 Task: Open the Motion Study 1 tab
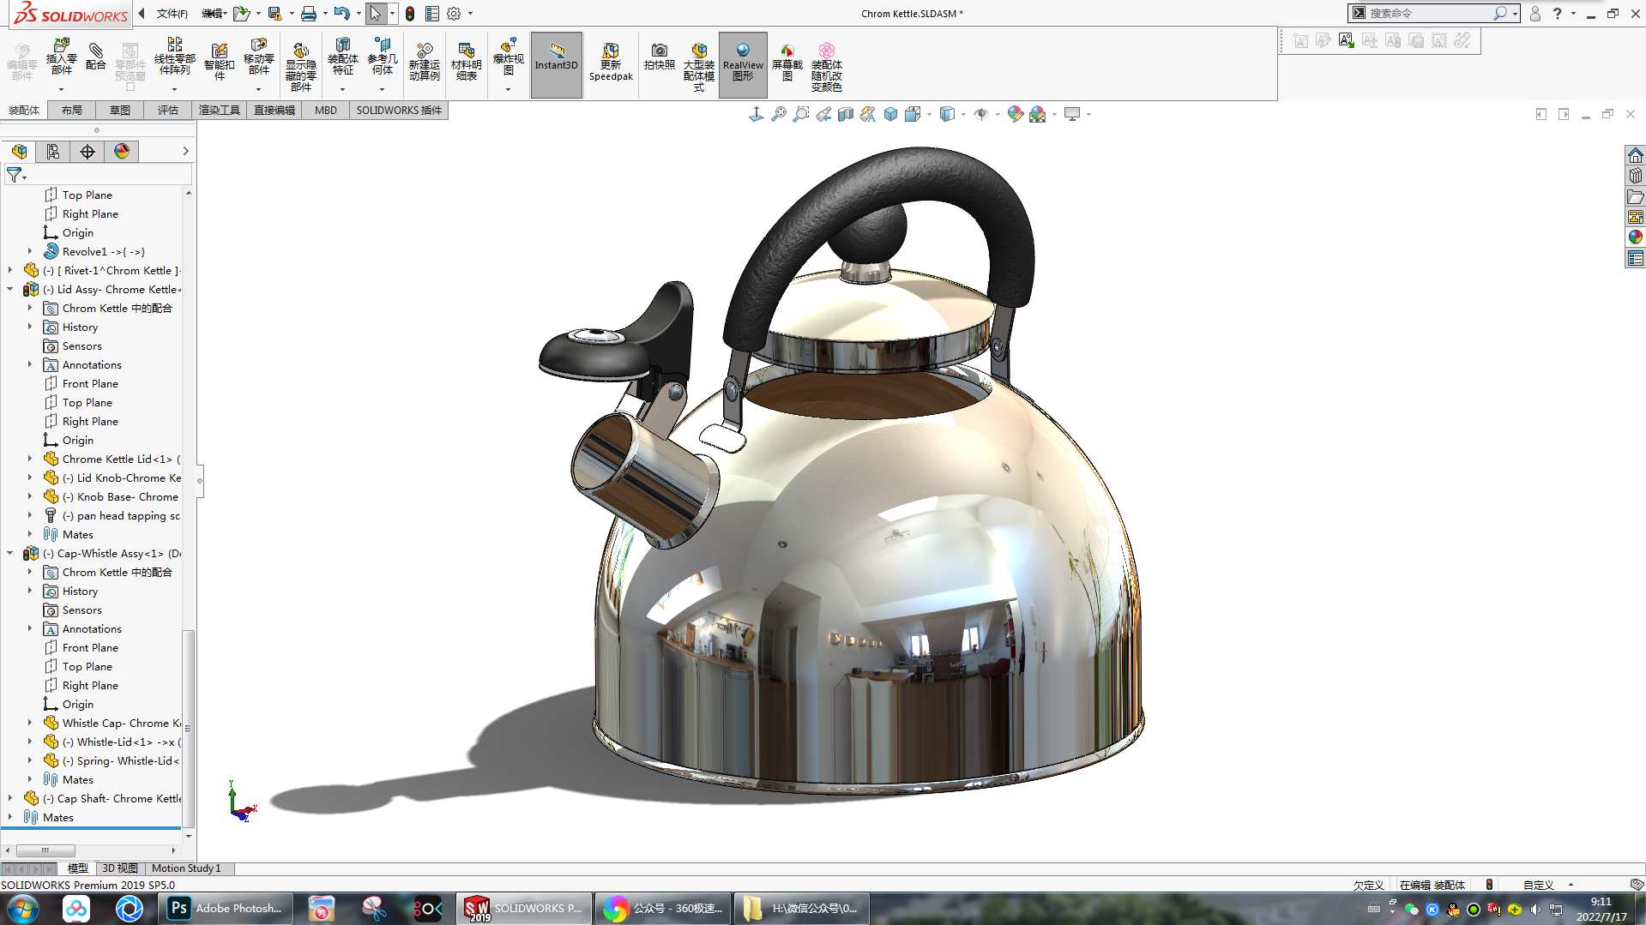[186, 868]
